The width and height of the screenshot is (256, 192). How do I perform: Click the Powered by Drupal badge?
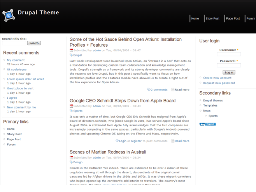[207, 124]
